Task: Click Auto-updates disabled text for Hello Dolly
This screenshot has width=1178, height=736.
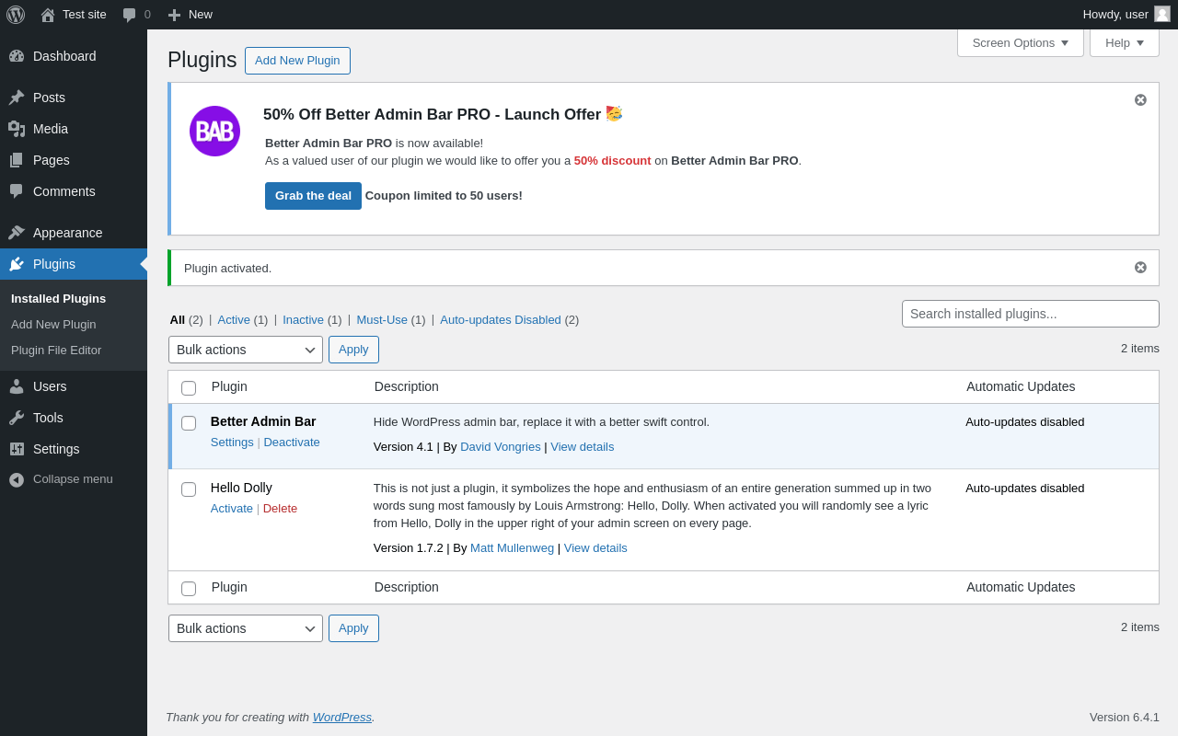Action: click(x=1025, y=488)
